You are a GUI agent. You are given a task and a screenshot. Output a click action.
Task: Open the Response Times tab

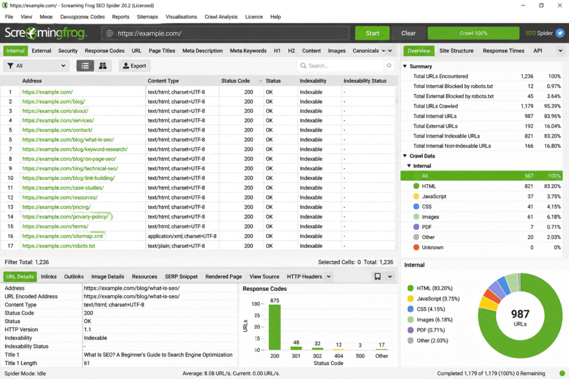click(503, 50)
